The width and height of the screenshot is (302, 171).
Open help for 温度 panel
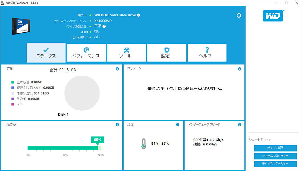pyautogui.click(x=178, y=125)
